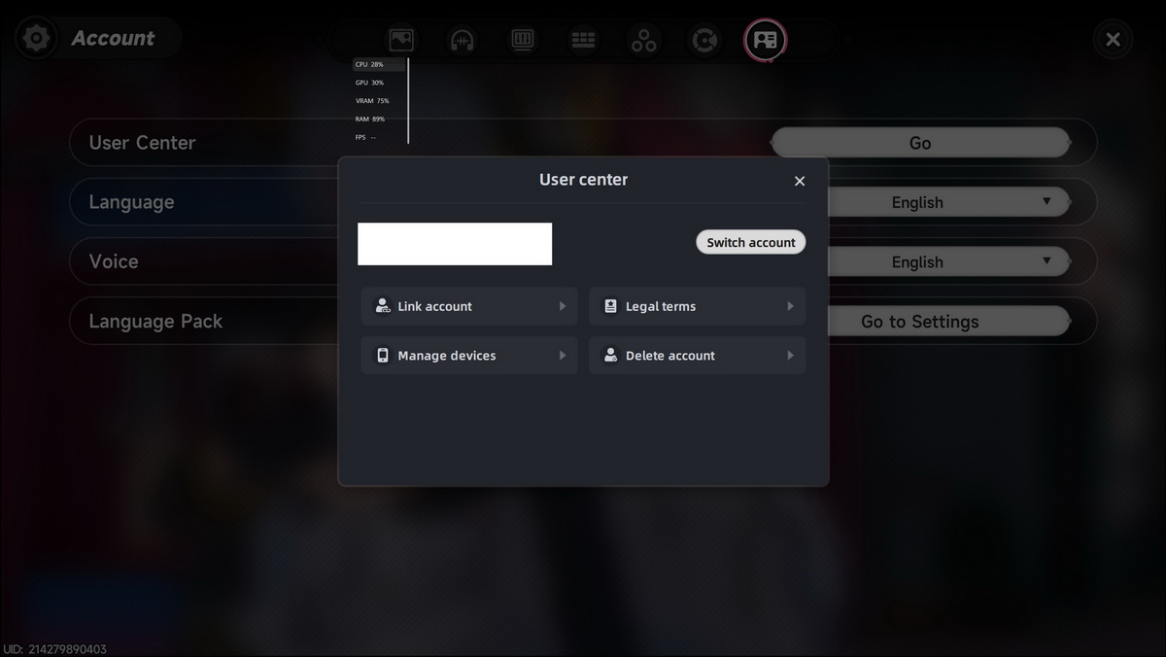Image resolution: width=1166 pixels, height=657 pixels.
Task: Click the UID 214279890403 text
Action: (x=54, y=649)
